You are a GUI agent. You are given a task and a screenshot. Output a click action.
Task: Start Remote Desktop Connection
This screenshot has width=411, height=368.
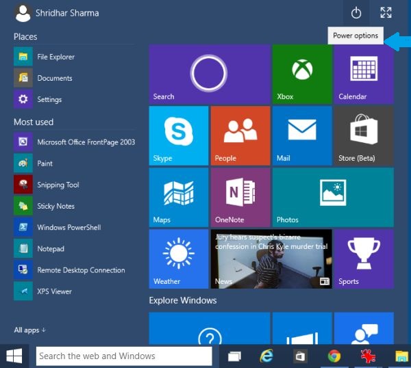pos(75,270)
